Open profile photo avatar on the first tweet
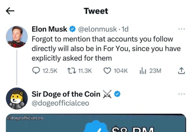The image size is (192, 132). coord(17,37)
